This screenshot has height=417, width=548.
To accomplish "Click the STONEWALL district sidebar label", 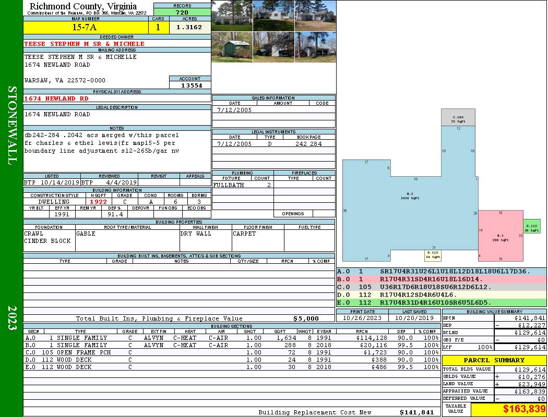I will coord(11,125).
